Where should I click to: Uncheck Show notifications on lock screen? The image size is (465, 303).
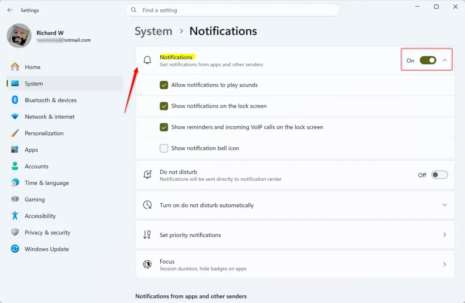click(x=163, y=106)
